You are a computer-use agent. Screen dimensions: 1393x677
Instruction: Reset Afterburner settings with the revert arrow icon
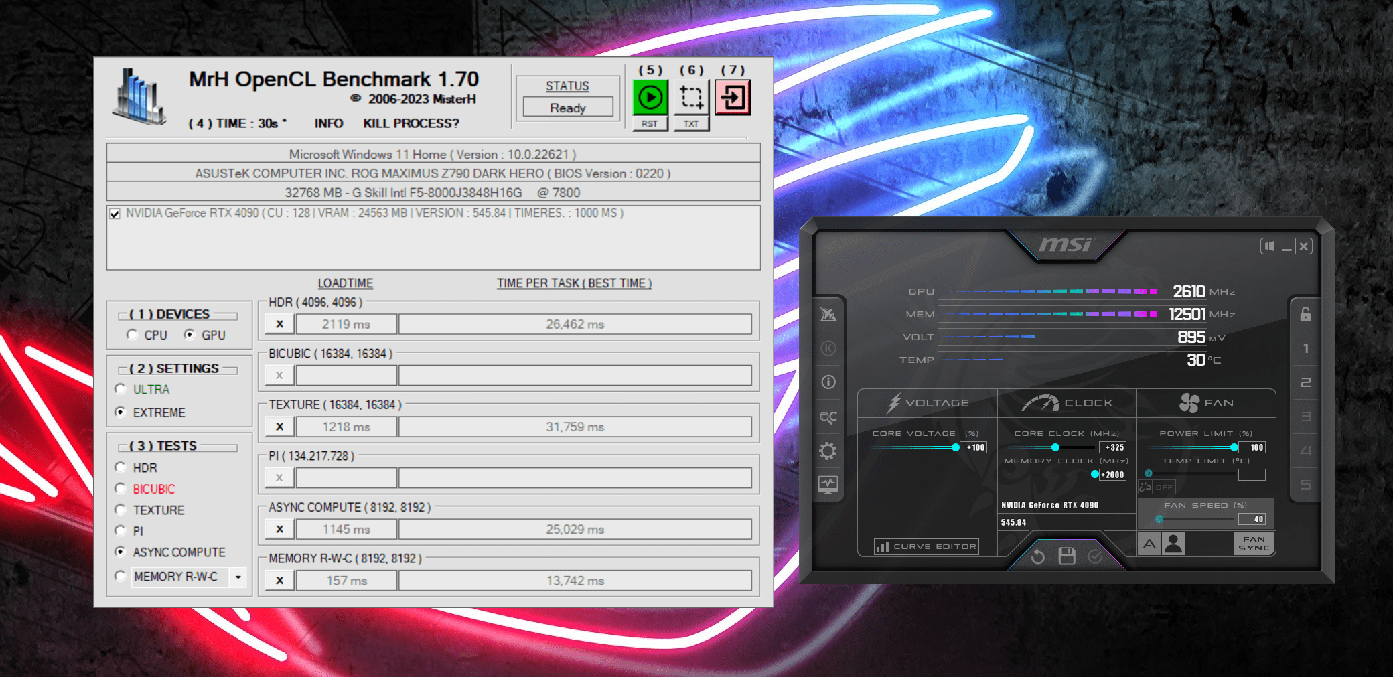(1038, 556)
